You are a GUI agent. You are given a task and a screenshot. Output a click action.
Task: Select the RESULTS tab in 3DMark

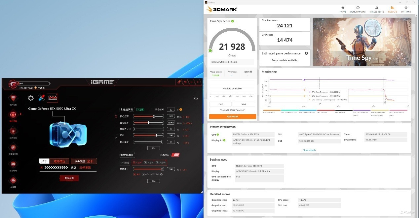[392, 9]
